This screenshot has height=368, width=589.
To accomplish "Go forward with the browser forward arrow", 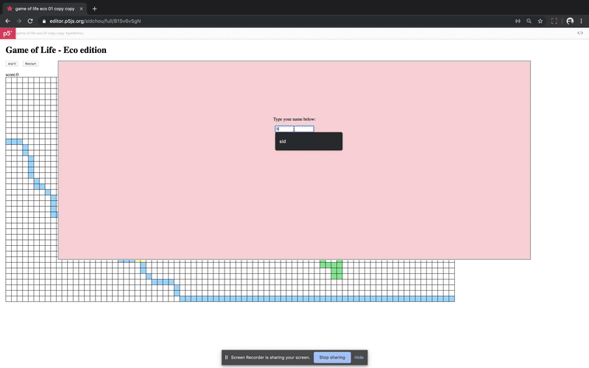I will point(19,21).
